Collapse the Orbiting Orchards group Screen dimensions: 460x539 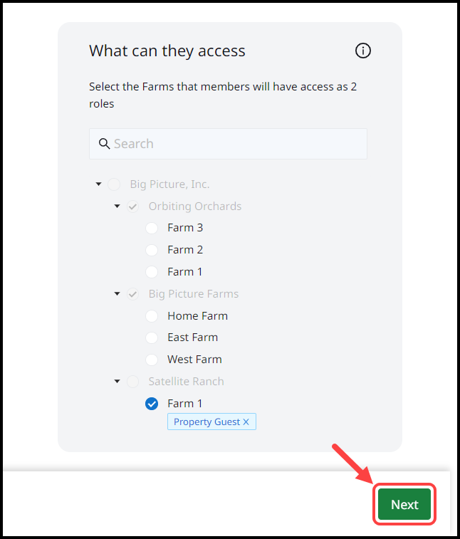(117, 206)
